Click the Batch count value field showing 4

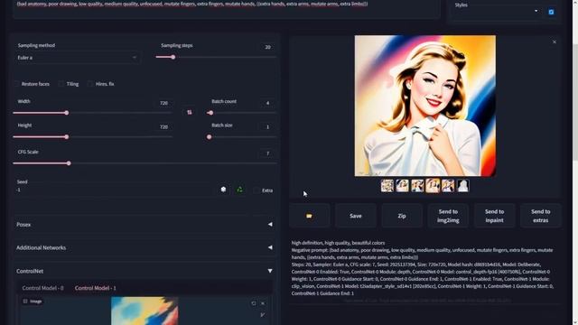coord(267,103)
